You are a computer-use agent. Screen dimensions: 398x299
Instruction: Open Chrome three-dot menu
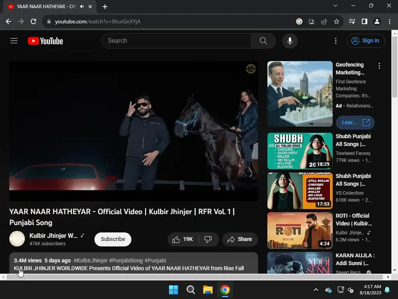click(x=389, y=22)
